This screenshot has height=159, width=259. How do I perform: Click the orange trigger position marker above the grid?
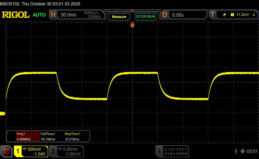tap(132, 25)
